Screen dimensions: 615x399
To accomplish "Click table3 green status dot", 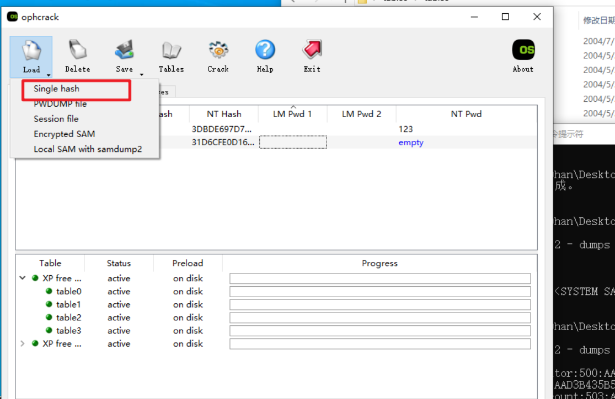I will point(49,330).
